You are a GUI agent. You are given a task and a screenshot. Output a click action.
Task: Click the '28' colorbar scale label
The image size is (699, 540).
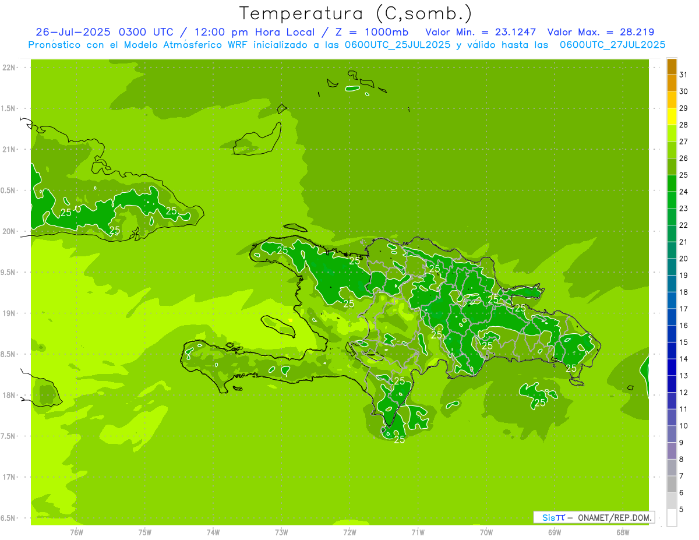(683, 125)
